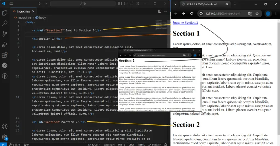Open the remote window status bar button
Image resolution: width=280 pixels, height=146 pixels.
[x=3, y=145]
